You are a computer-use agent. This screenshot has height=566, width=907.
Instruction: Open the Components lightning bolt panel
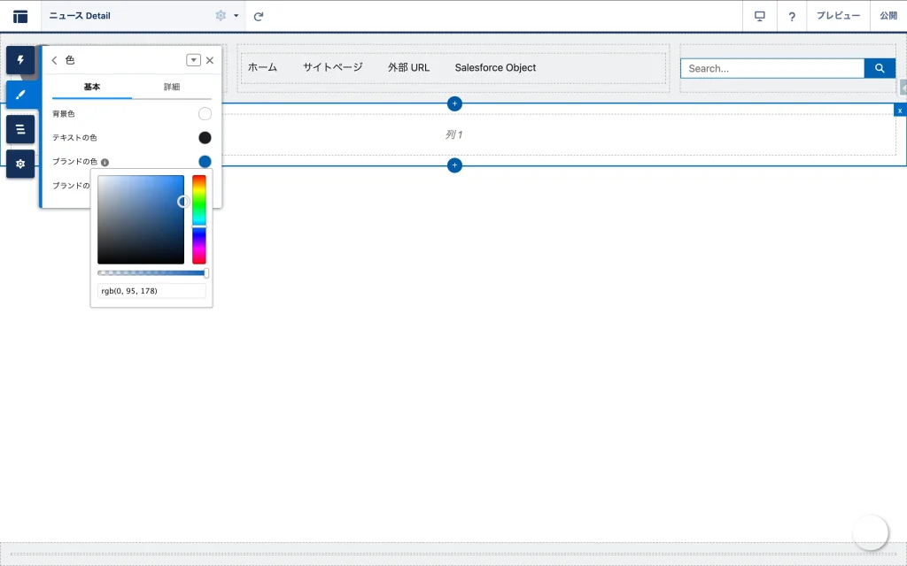tap(20, 60)
